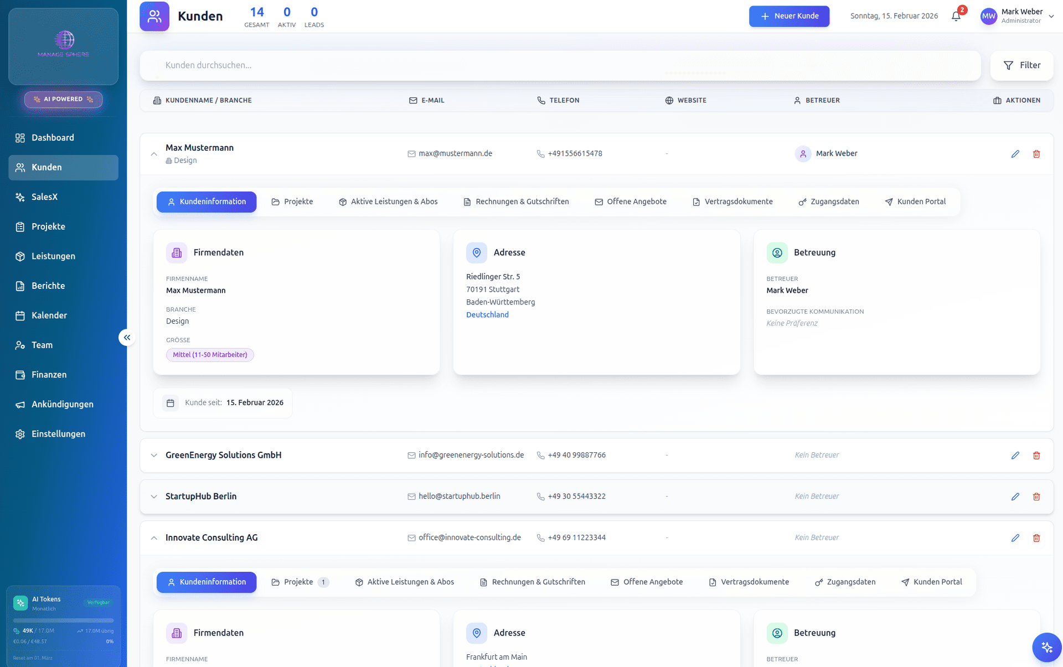1063x667 pixels.
Task: Click the Neuer Kunde button
Action: [788, 16]
